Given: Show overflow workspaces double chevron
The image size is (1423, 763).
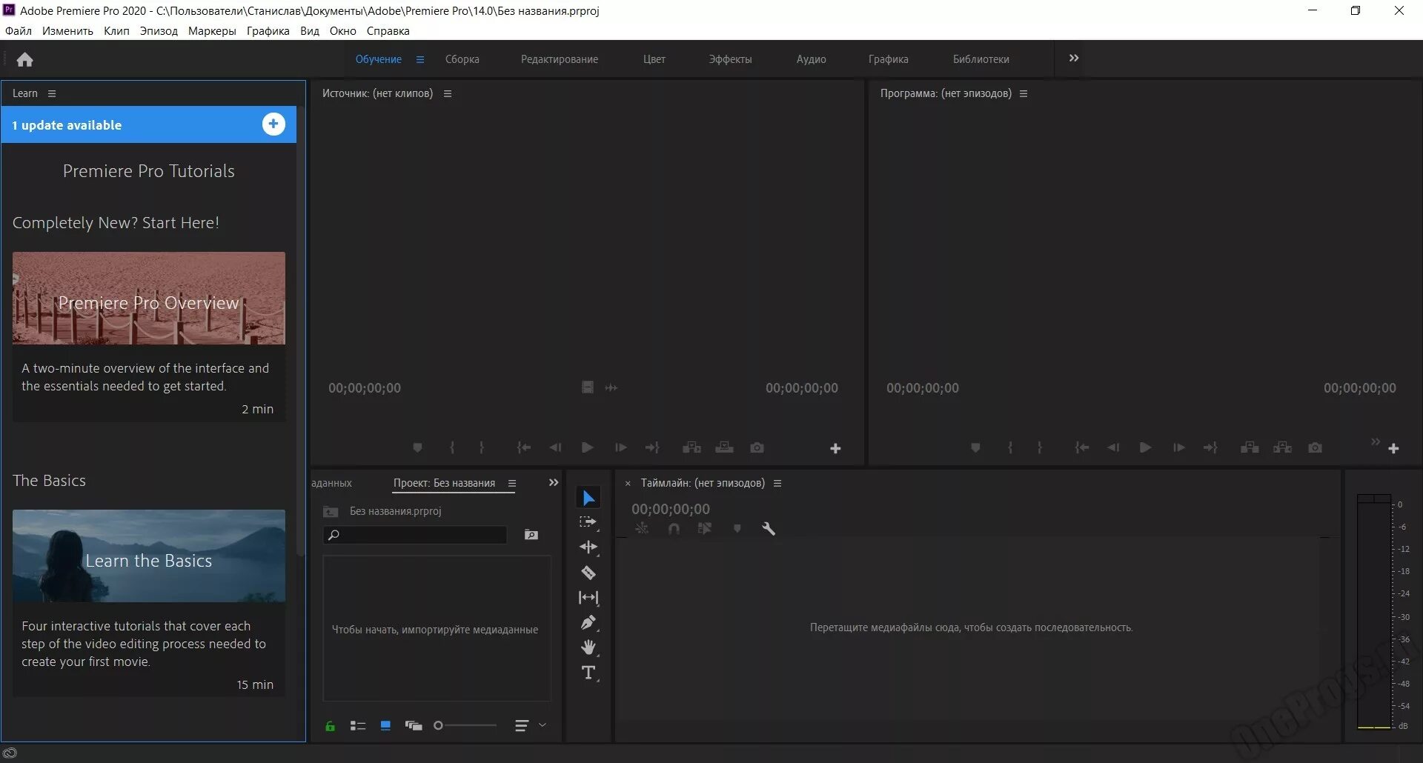Looking at the screenshot, I should (x=1074, y=59).
